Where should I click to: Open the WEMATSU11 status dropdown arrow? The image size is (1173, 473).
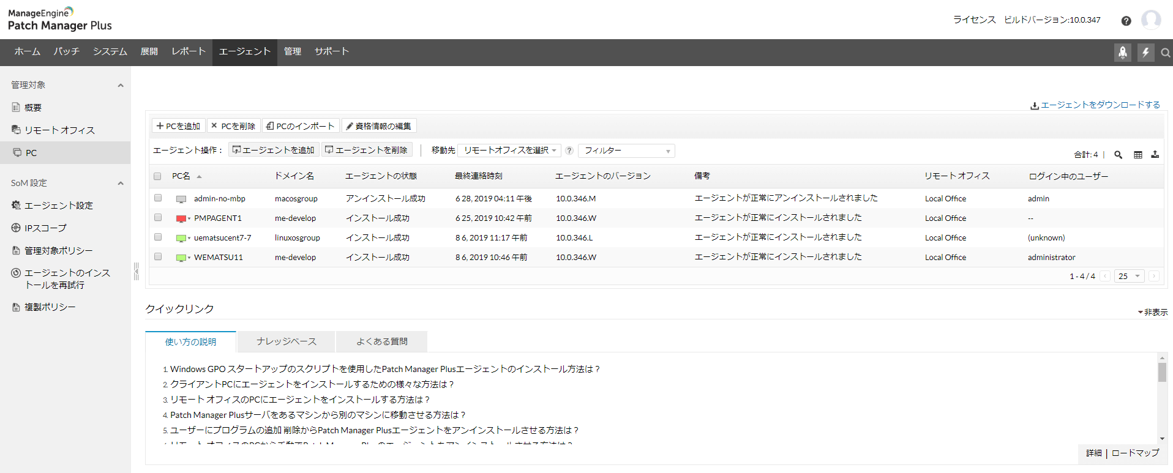click(189, 258)
